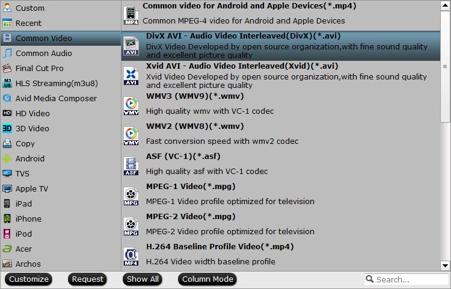Click the DivX AVI format icon
Screen dimensions: 451x289
pos(131,46)
